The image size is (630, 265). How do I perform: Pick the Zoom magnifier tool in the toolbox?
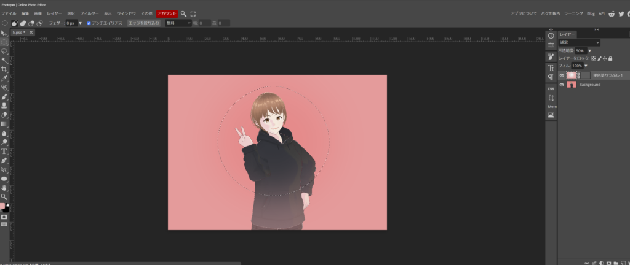pyautogui.click(x=4, y=196)
